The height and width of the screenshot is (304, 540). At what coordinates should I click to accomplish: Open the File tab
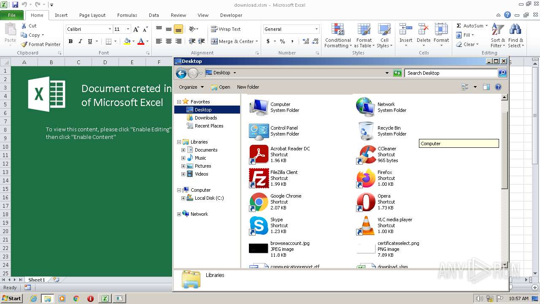[x=12, y=15]
